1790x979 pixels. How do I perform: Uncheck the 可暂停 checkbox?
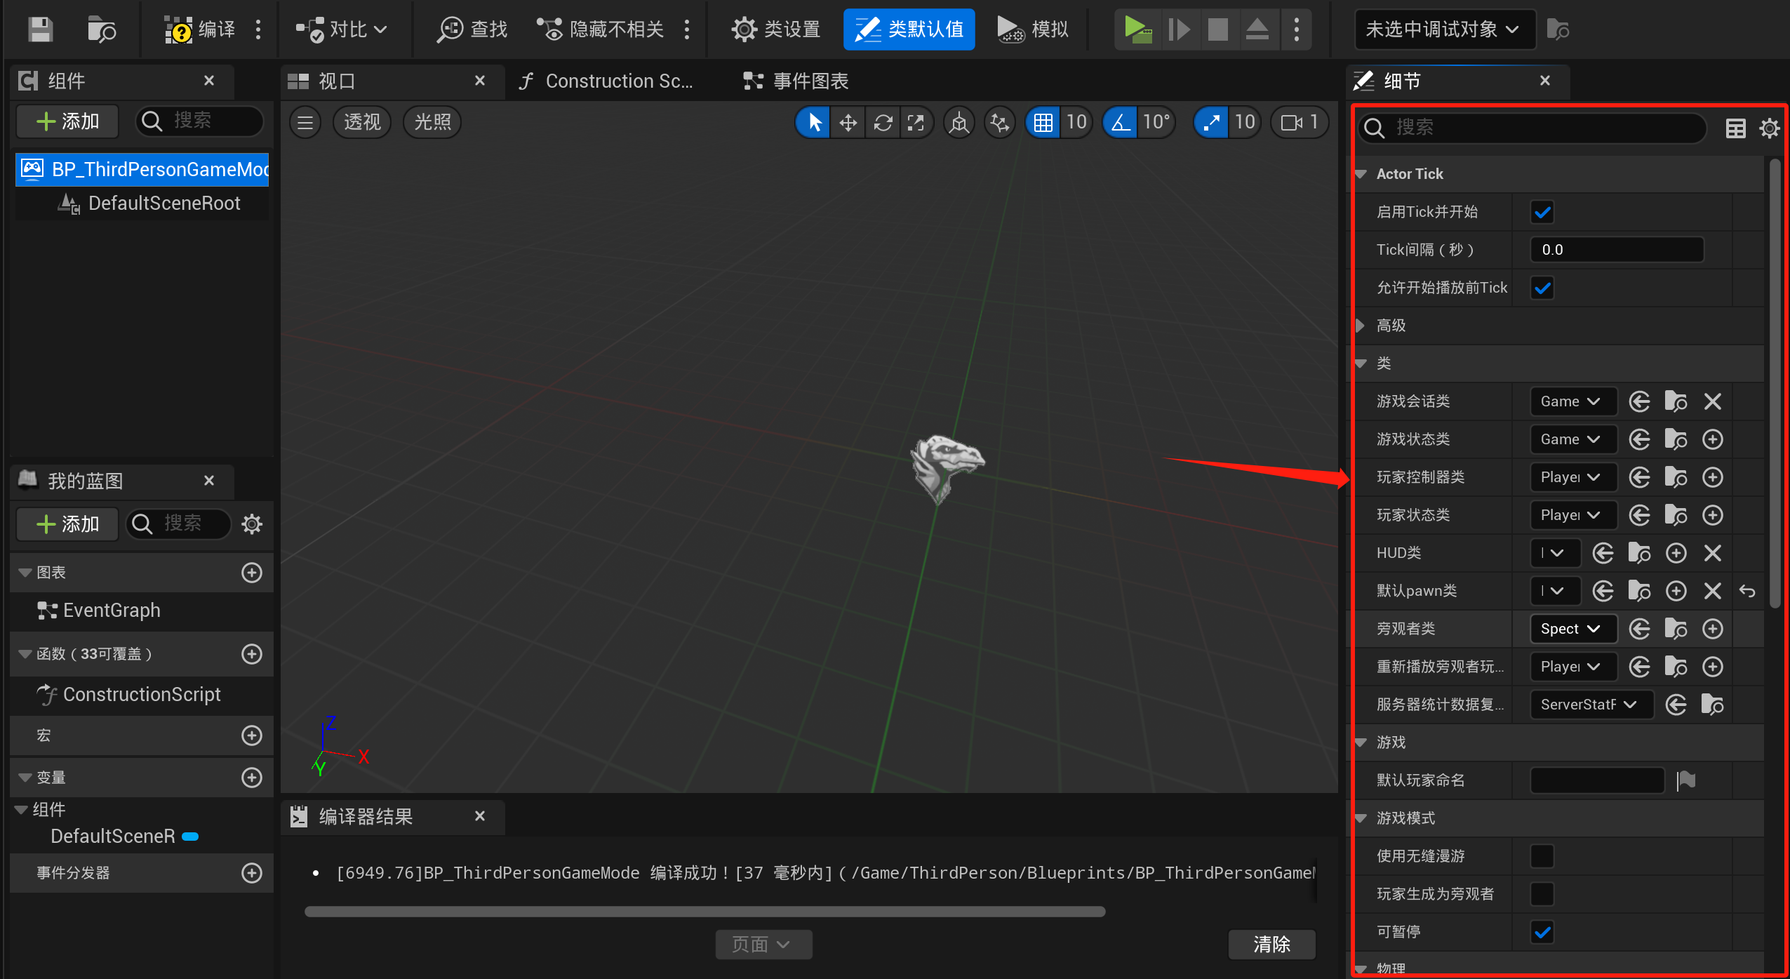coord(1542,932)
